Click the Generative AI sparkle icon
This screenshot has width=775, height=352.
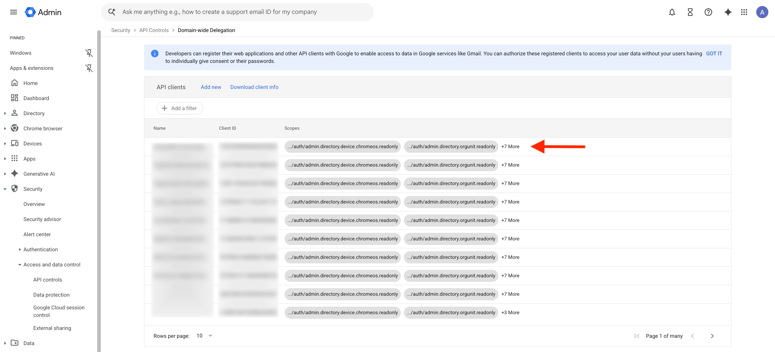(15, 174)
